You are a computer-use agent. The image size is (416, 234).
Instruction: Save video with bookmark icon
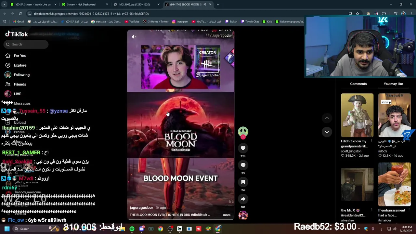(243, 182)
